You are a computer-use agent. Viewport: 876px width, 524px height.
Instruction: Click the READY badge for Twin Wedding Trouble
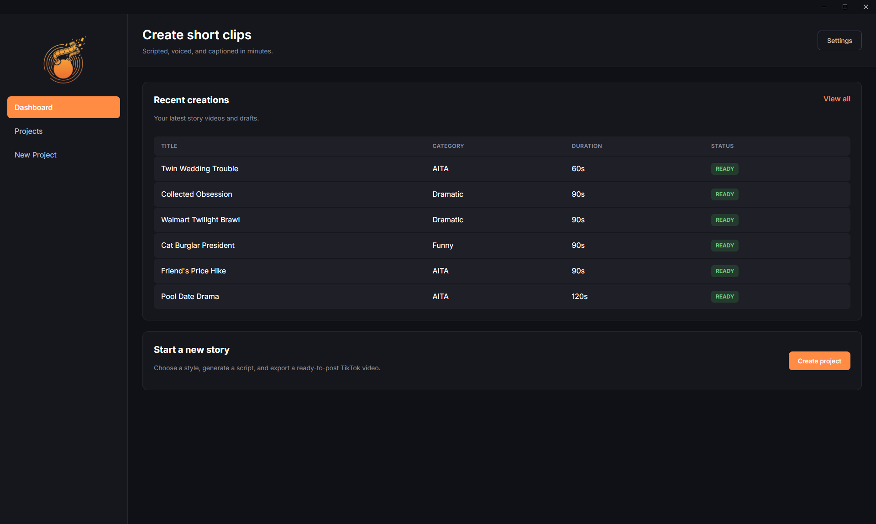point(724,168)
